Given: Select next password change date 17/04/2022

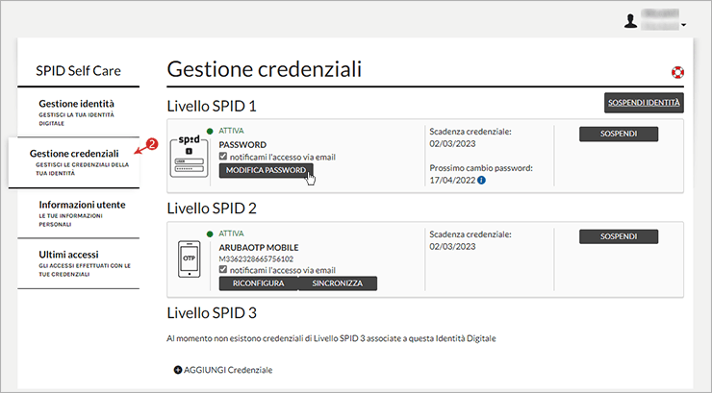Looking at the screenshot, I should 452,180.
